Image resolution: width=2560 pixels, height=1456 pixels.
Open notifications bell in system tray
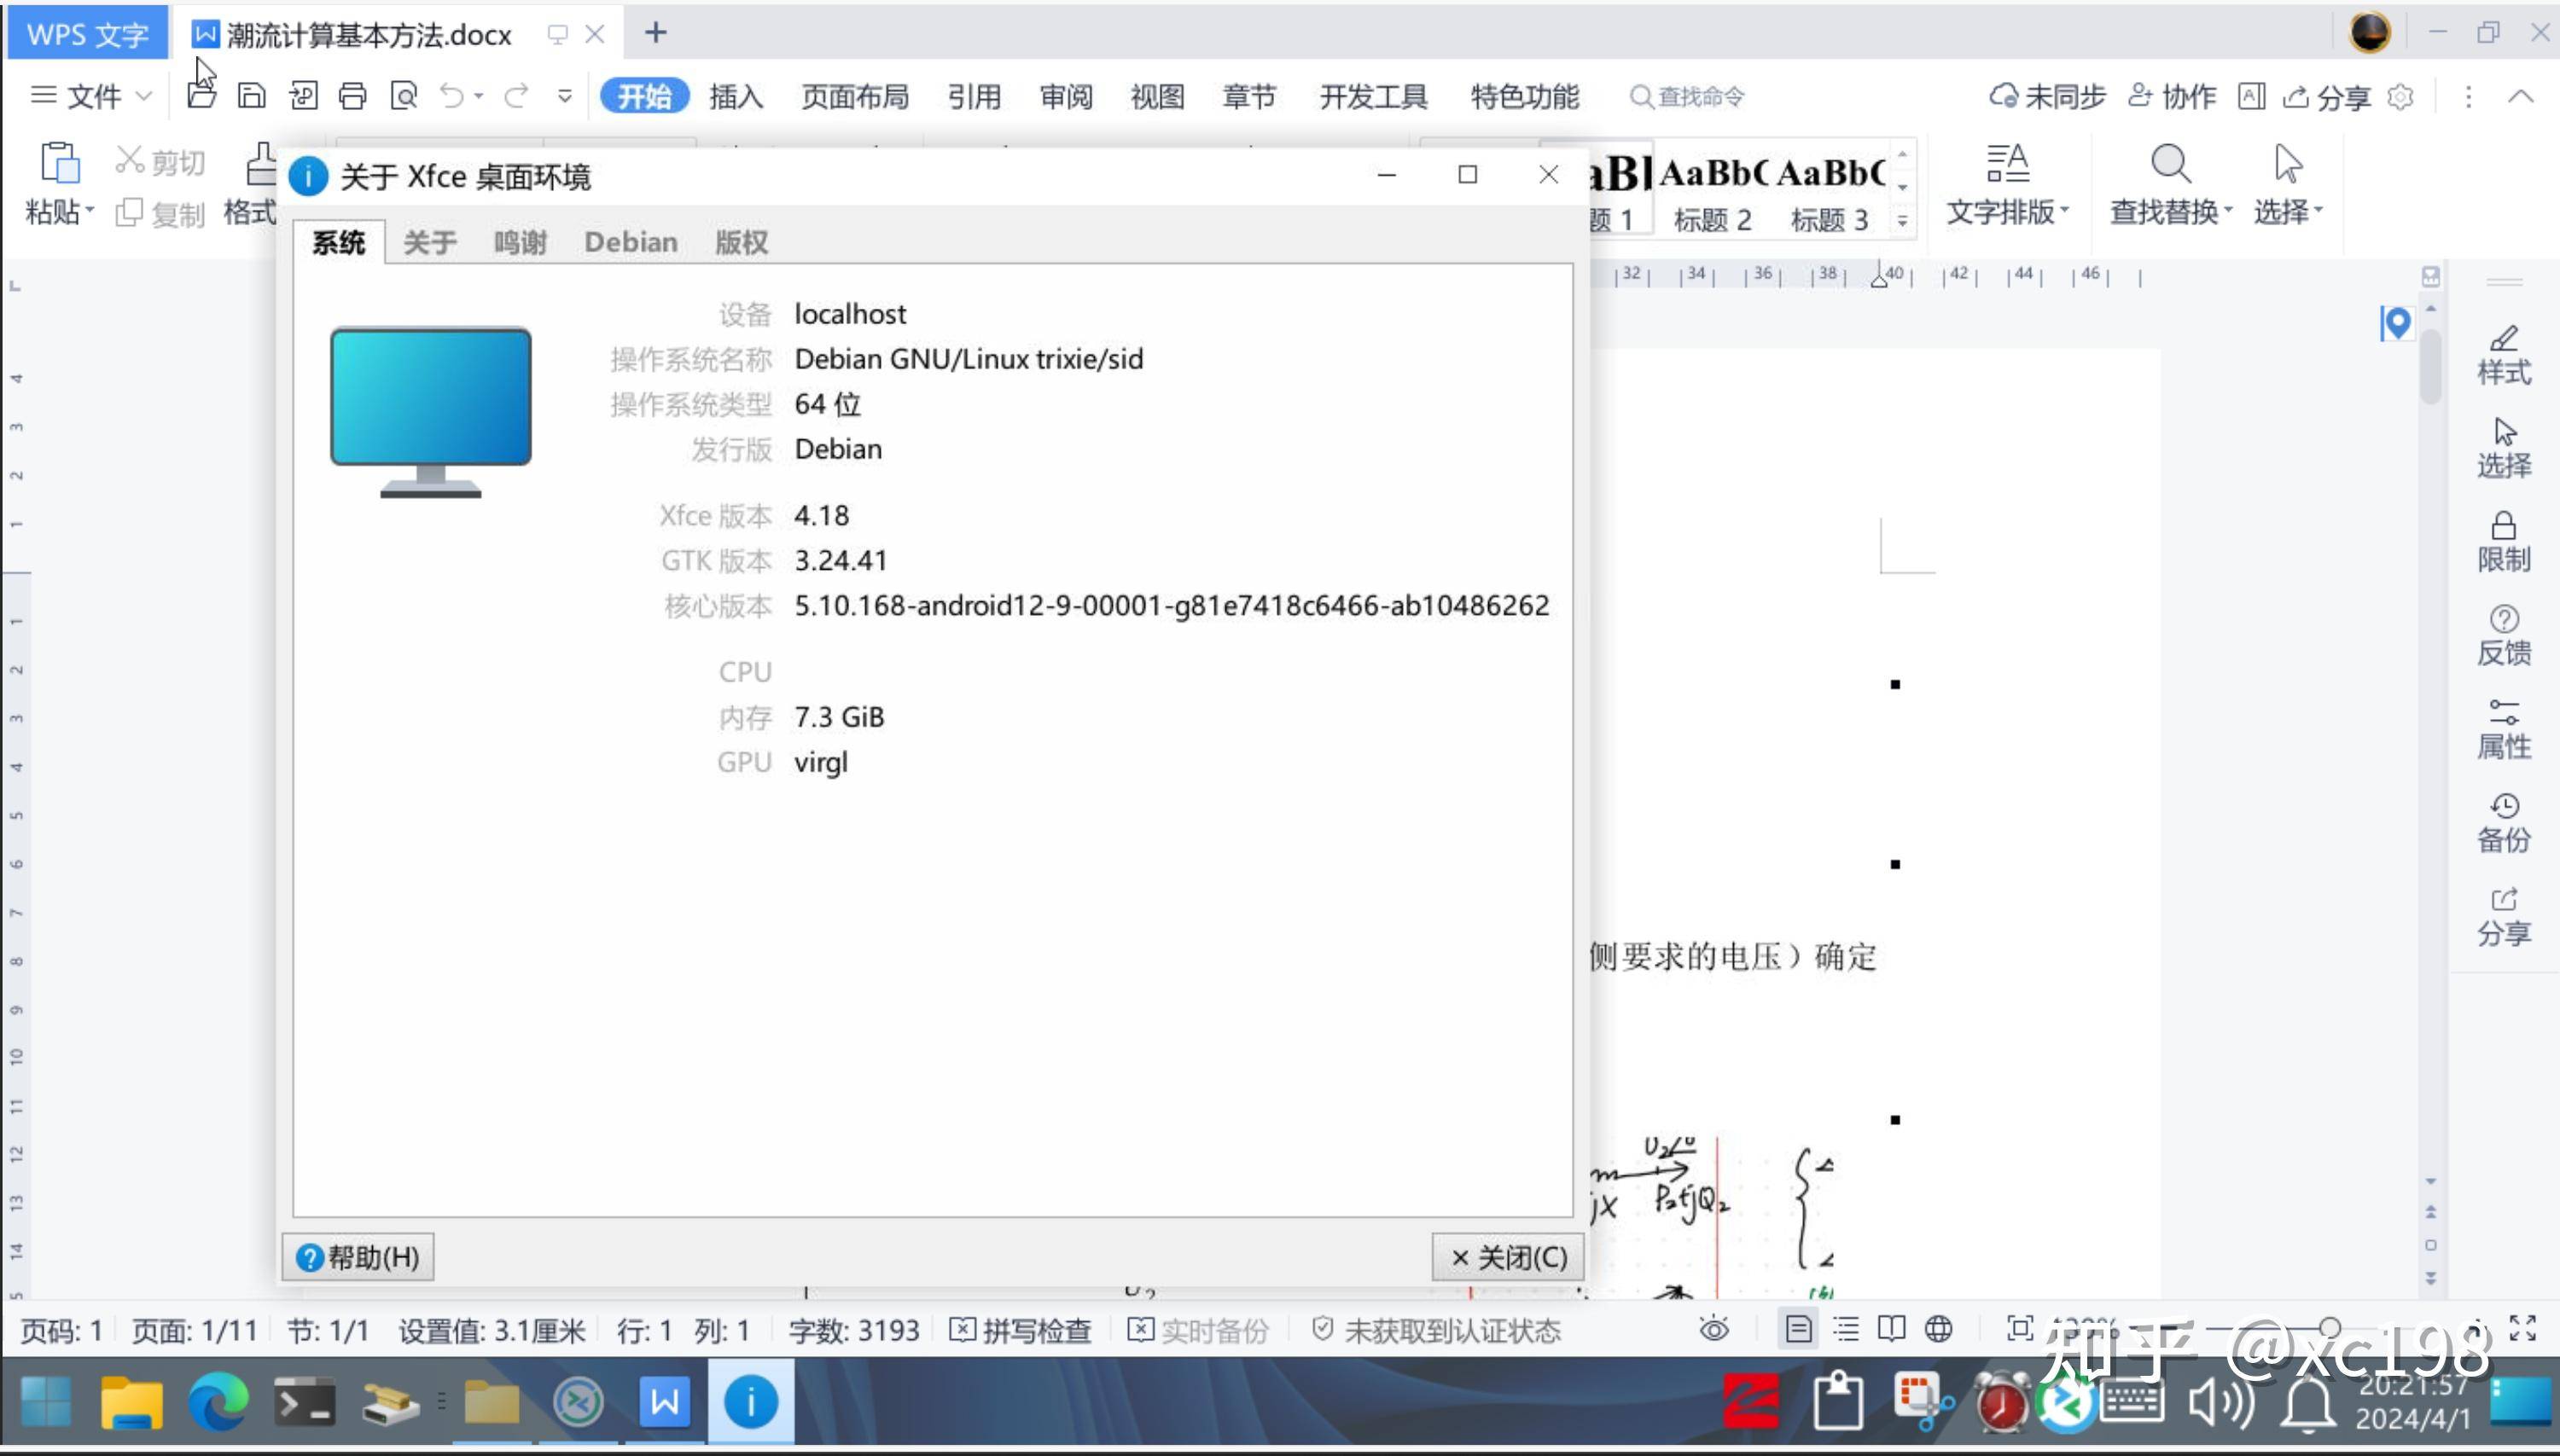pyautogui.click(x=2308, y=1402)
